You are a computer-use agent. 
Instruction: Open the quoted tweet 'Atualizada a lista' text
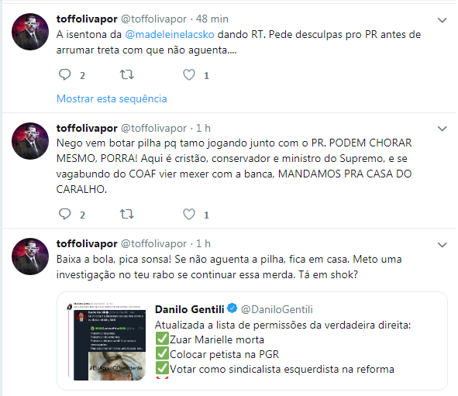(x=283, y=325)
